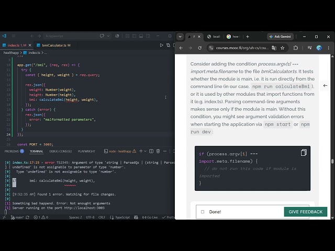Click the node - healthapp terminal label
This screenshot has width=335, height=251.
tap(120, 151)
